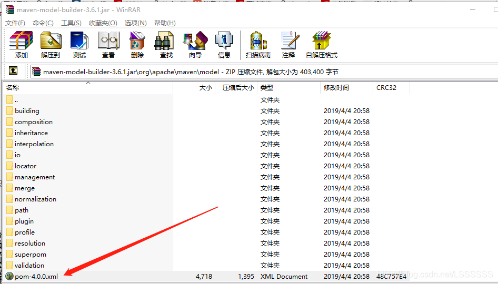Image resolution: width=498 pixels, height=284 pixels.
Task: Click the 4,718 size value
Action: coord(204,277)
